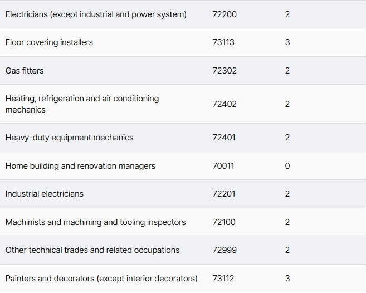The width and height of the screenshot is (366, 293).
Task: Click the "Heavy-duty equipment mechanics" row label
Action: [70, 138]
